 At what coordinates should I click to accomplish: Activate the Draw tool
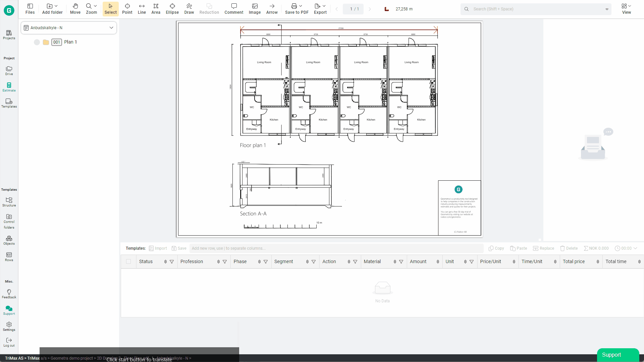[x=189, y=9]
